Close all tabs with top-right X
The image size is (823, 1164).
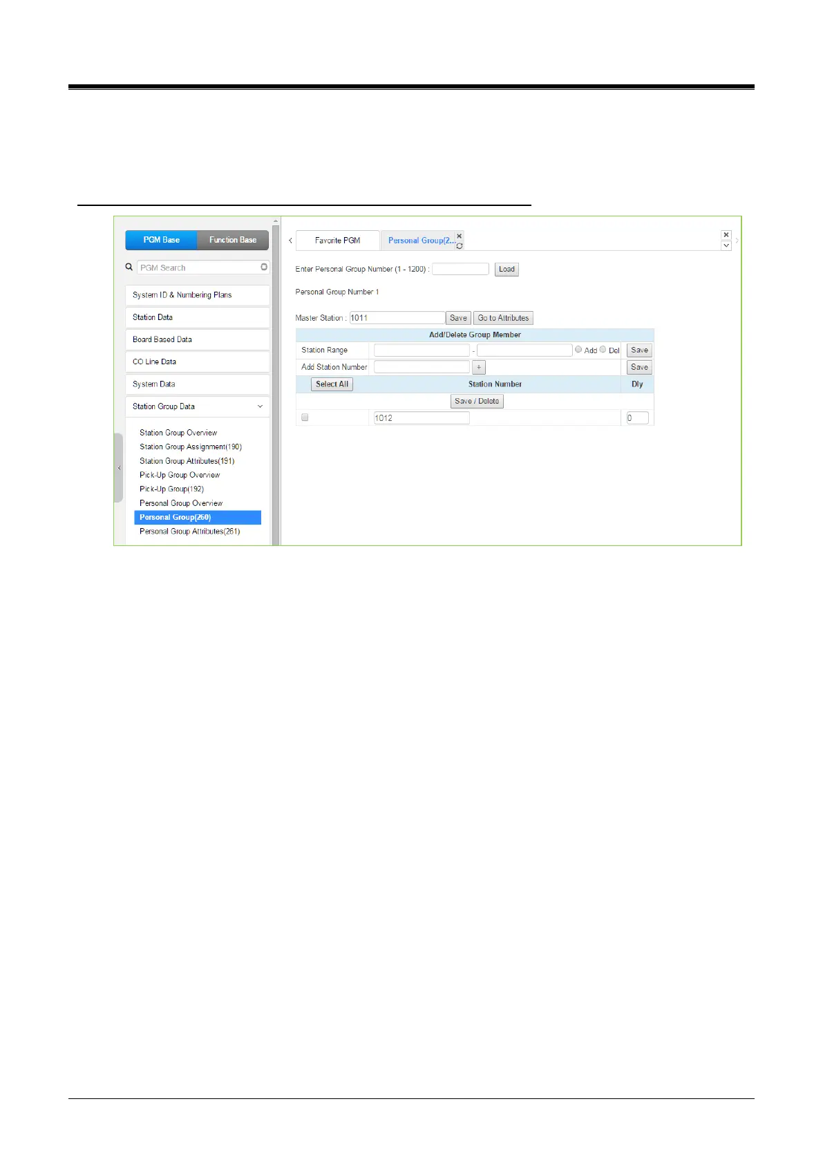click(726, 235)
